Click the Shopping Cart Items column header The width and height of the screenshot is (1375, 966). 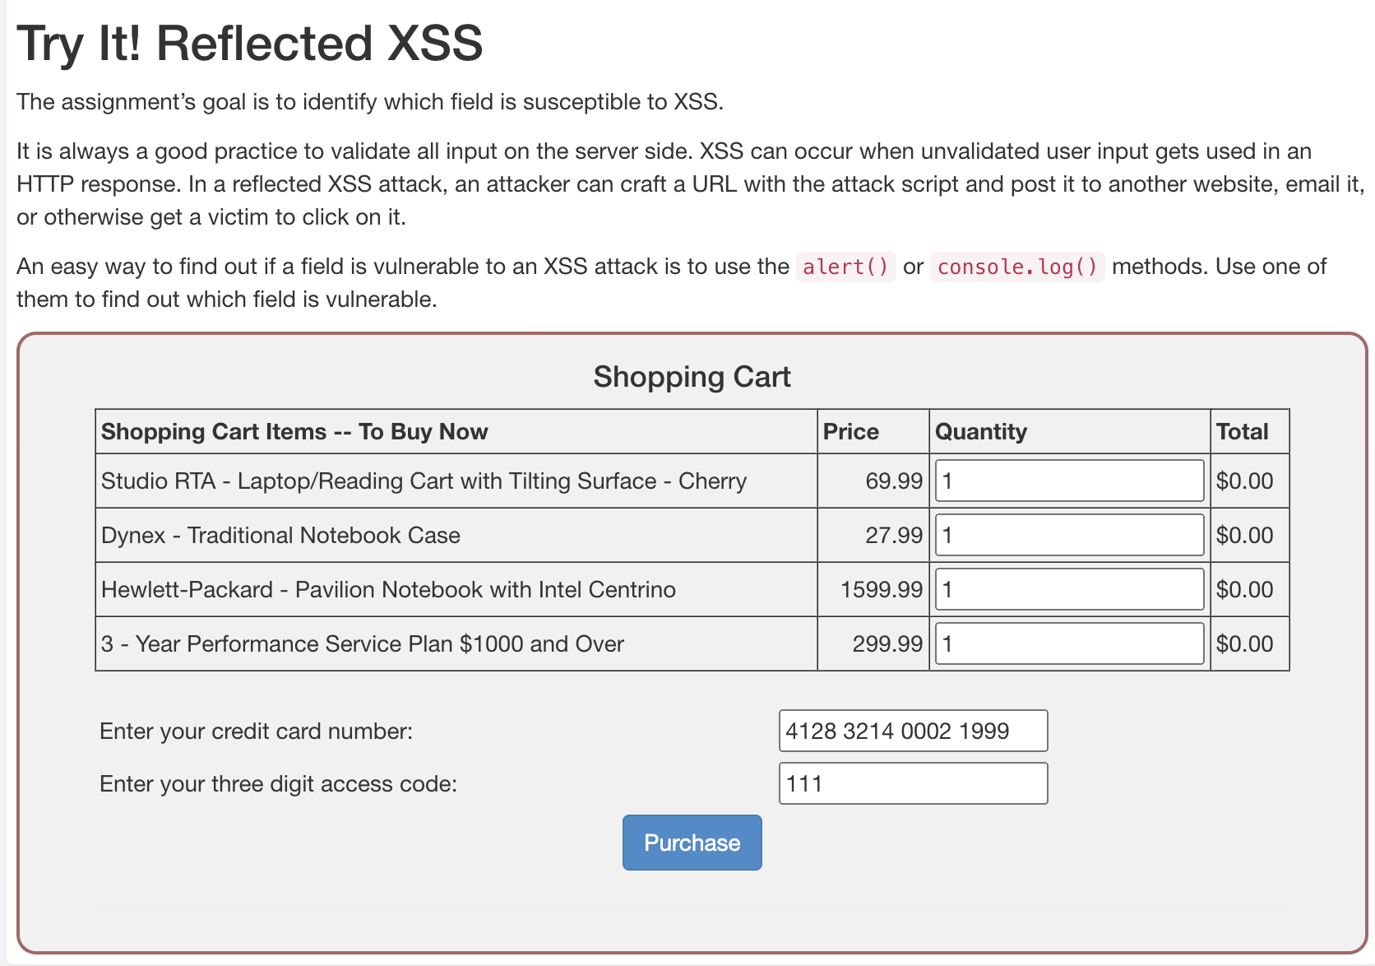click(294, 431)
